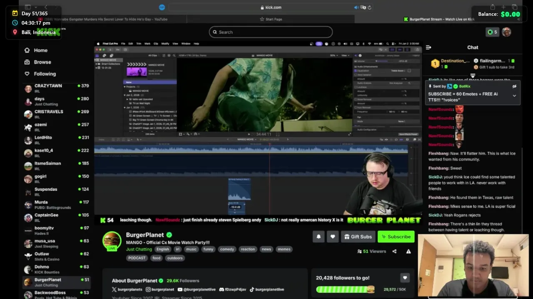This screenshot has width=533, height=299.
Task: Expand the pinned message chevron
Action: tap(514, 96)
